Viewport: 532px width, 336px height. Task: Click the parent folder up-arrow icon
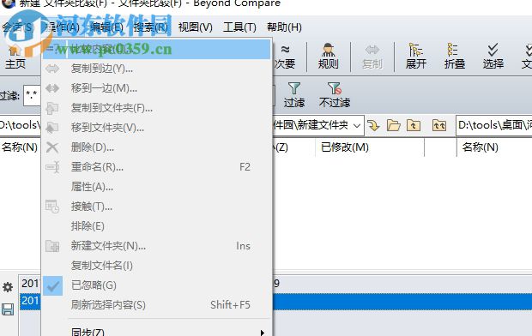pos(414,125)
